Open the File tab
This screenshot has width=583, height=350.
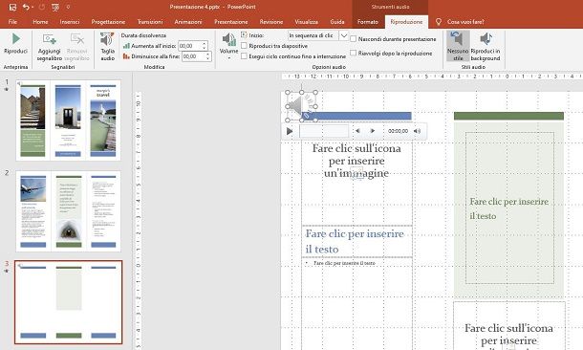point(12,22)
